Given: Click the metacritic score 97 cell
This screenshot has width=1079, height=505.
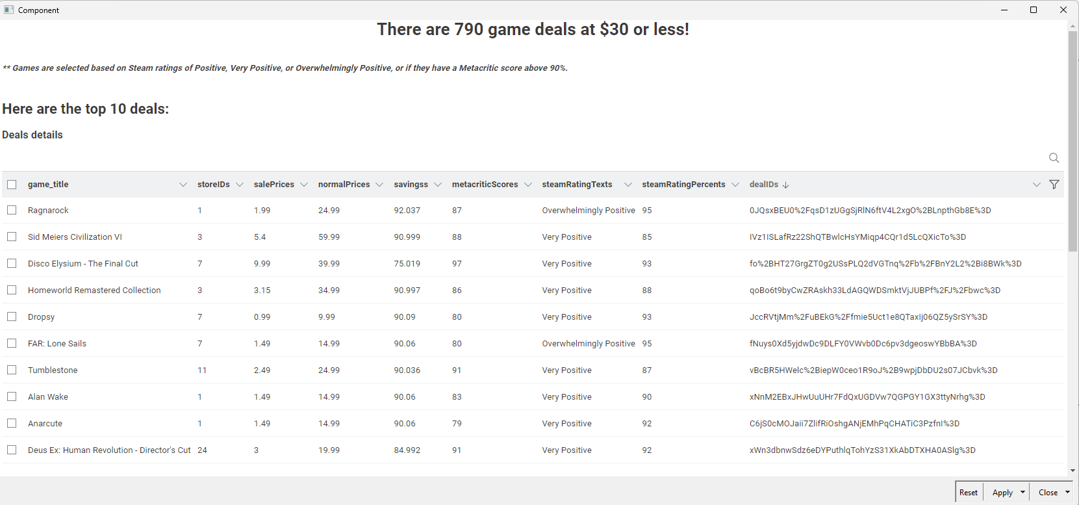Looking at the screenshot, I should point(457,263).
